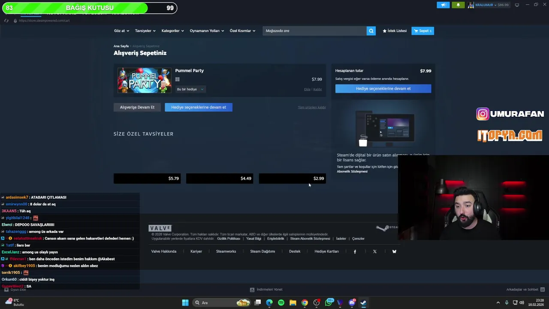Click the microphone tray icon

(507, 303)
